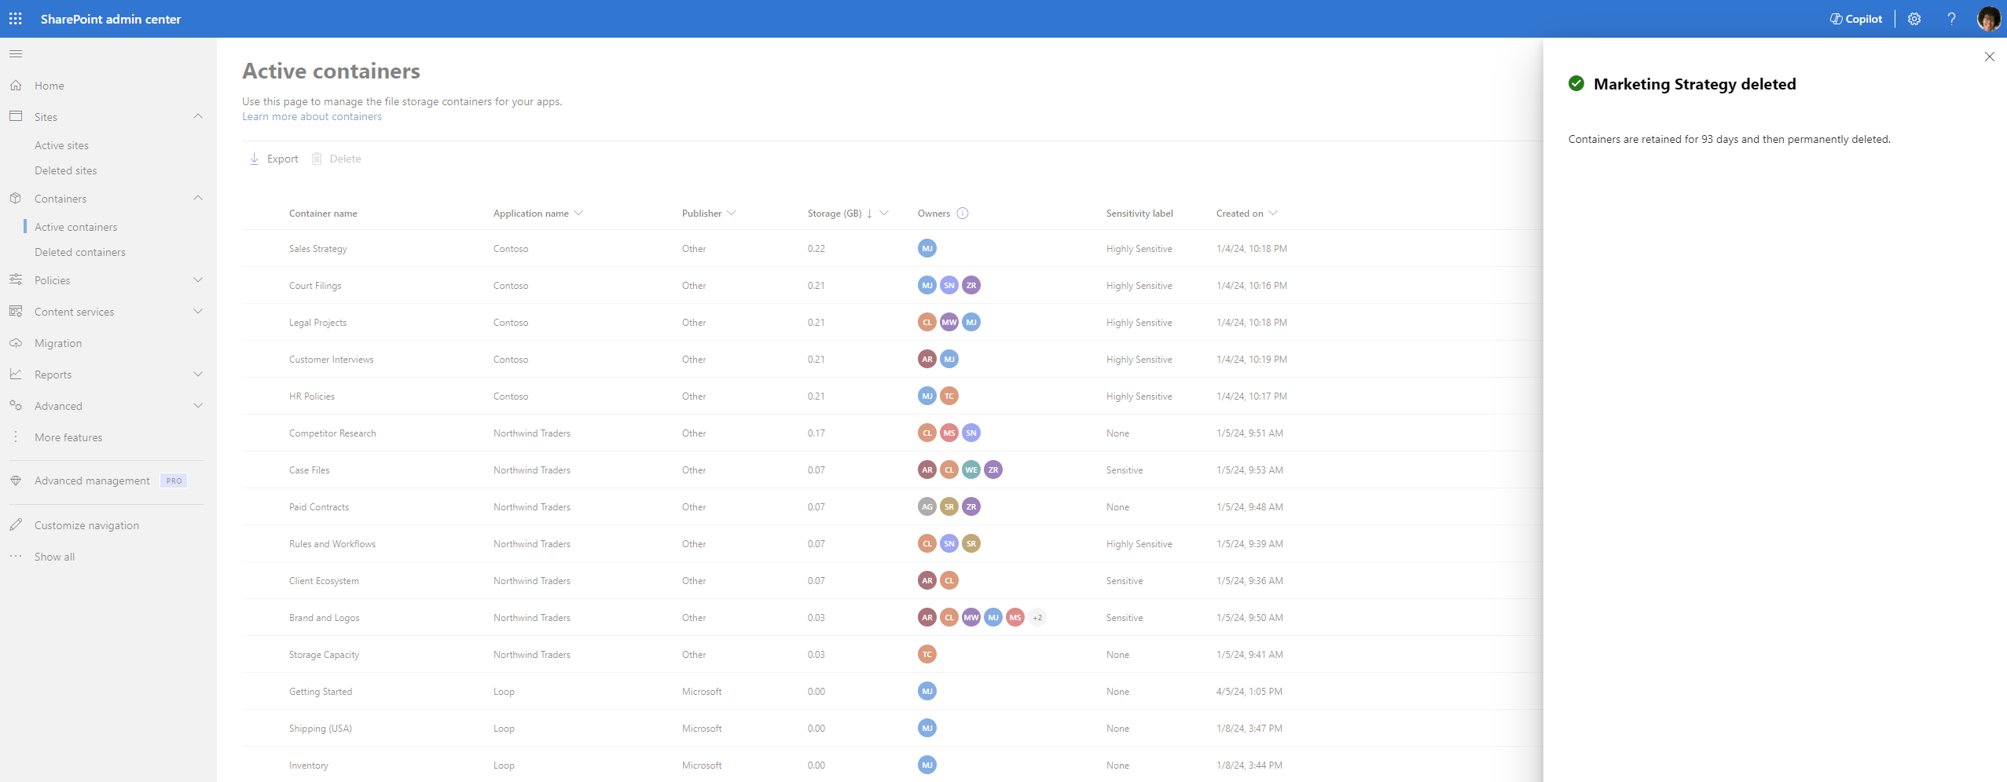This screenshot has height=782, width=2007.
Task: Click Show all navigation items
Action: click(x=55, y=557)
